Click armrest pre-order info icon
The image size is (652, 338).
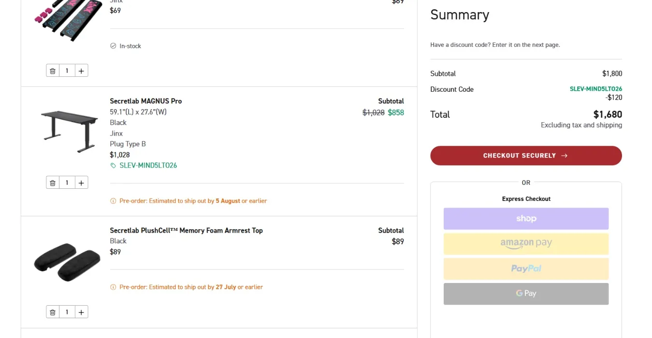point(113,287)
